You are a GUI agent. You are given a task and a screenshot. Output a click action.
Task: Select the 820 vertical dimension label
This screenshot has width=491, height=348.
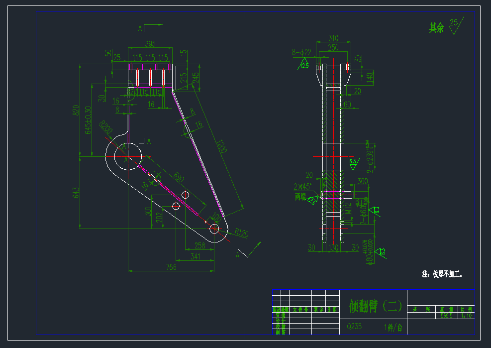coord(76,111)
